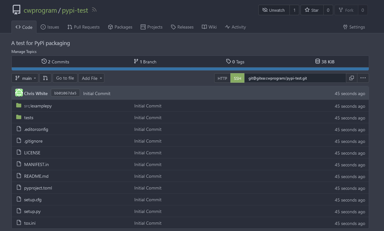Click the LICENSE file icon
384x231 pixels.
pyautogui.click(x=18, y=152)
